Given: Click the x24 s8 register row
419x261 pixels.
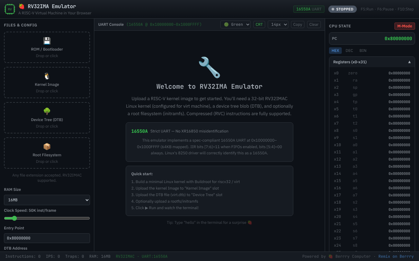Looking at the screenshot, I should [x=372, y=245].
